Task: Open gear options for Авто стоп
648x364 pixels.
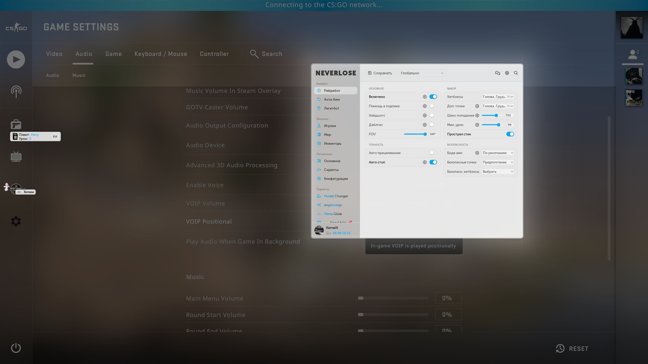Action: click(x=425, y=162)
